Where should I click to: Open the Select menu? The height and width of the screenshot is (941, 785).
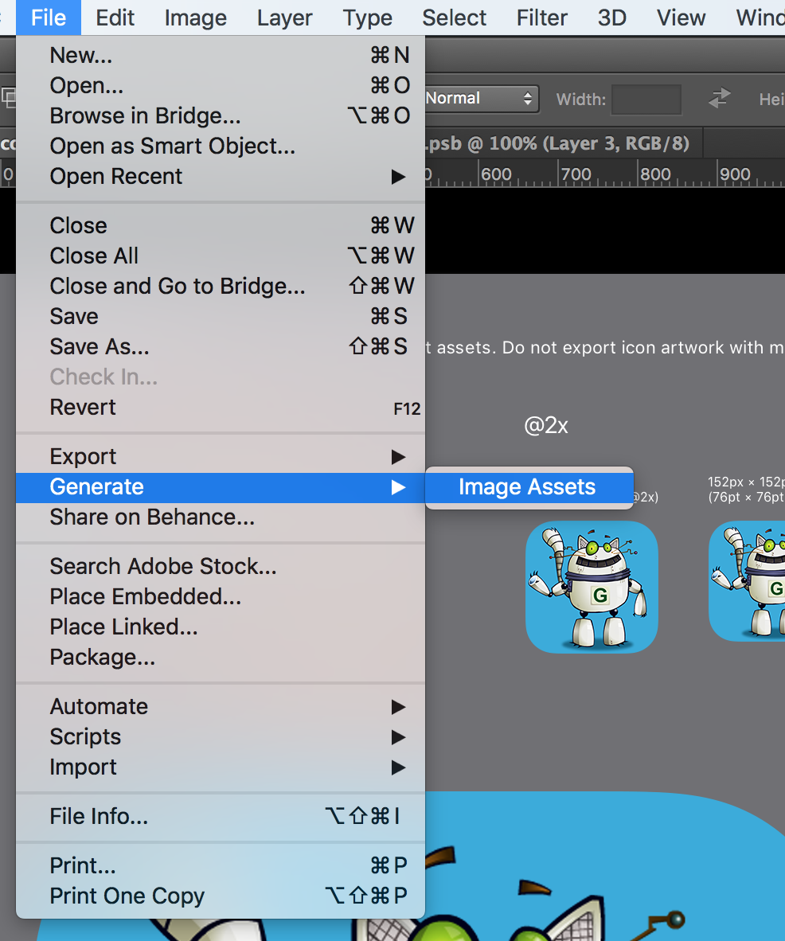click(x=455, y=18)
